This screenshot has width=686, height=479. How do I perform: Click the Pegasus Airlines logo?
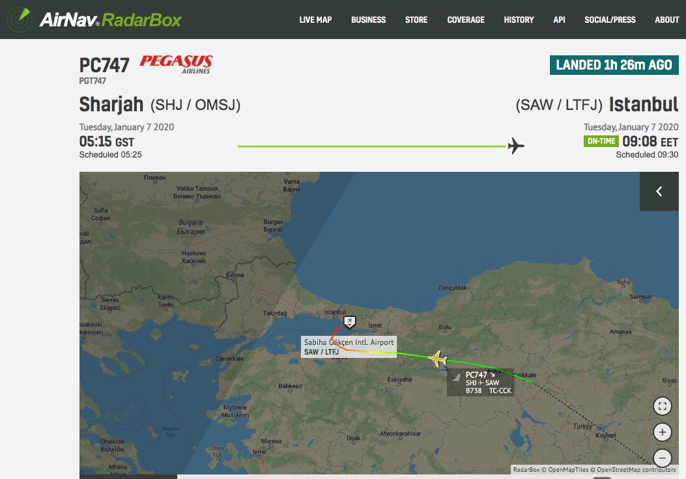coord(177,64)
